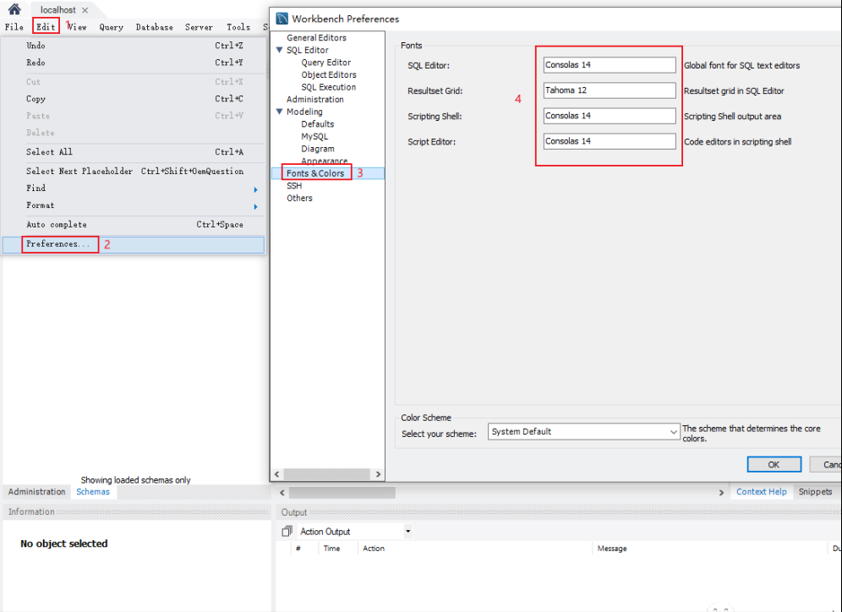Click the Resultset Grid font field
The height and width of the screenshot is (612, 842).
[610, 90]
